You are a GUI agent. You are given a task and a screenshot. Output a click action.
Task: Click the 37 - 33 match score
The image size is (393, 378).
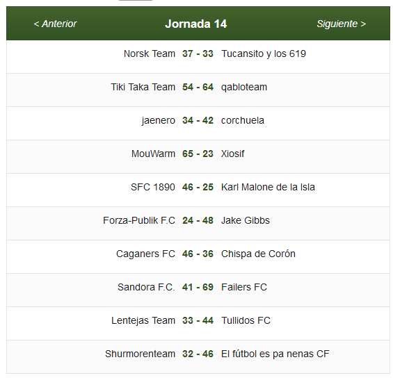tap(198, 54)
